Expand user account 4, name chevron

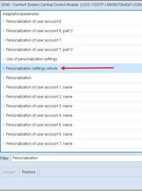[x=4, y=115]
